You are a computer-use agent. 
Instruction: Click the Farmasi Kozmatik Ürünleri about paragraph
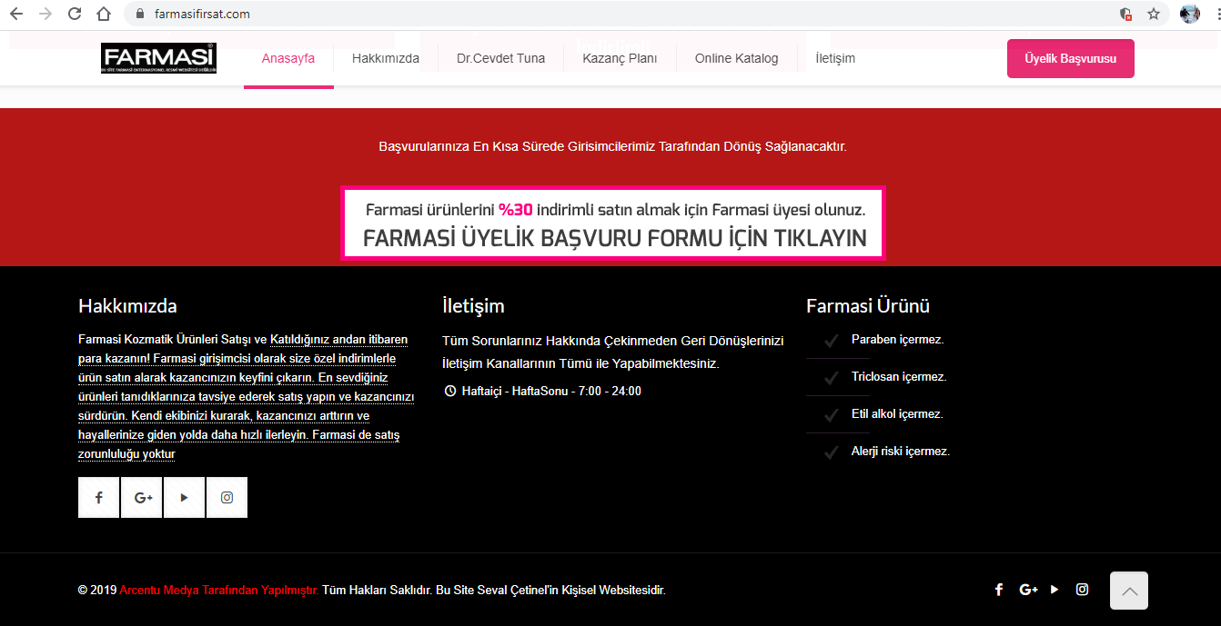pyautogui.click(x=247, y=397)
